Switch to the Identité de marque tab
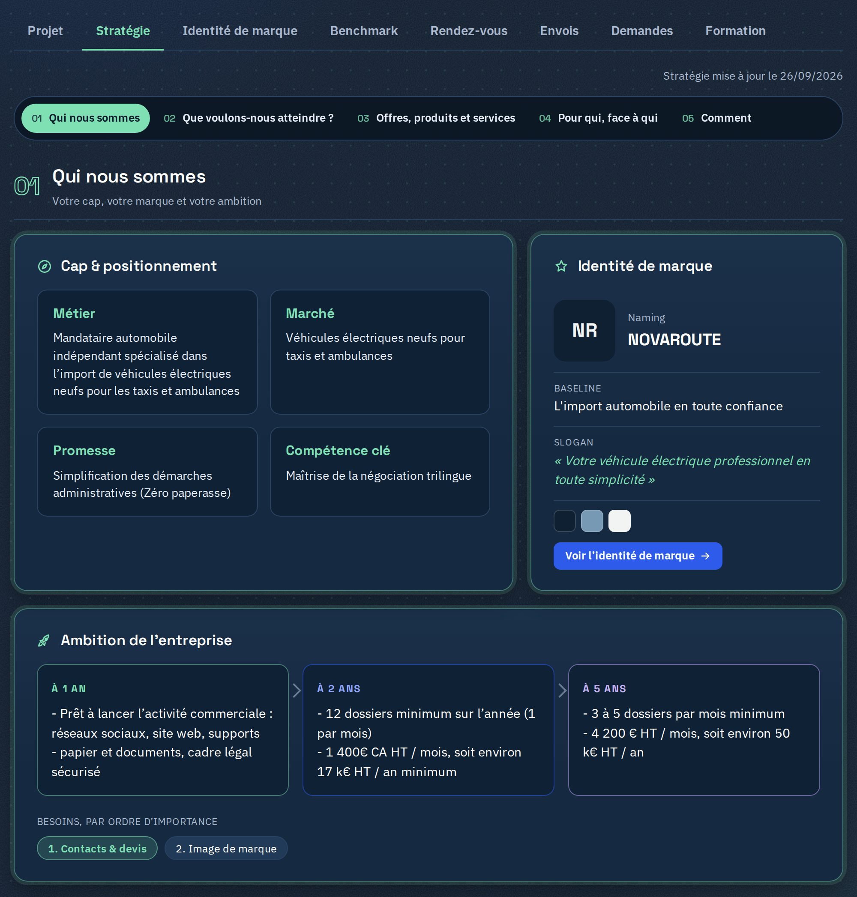This screenshot has height=897, width=857. (x=240, y=30)
